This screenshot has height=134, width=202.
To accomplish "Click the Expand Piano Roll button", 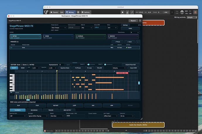I will 130,65.
